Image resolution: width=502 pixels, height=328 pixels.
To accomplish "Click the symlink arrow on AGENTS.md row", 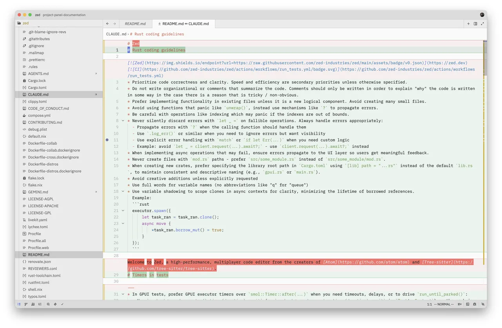I will pyautogui.click(x=96, y=74).
